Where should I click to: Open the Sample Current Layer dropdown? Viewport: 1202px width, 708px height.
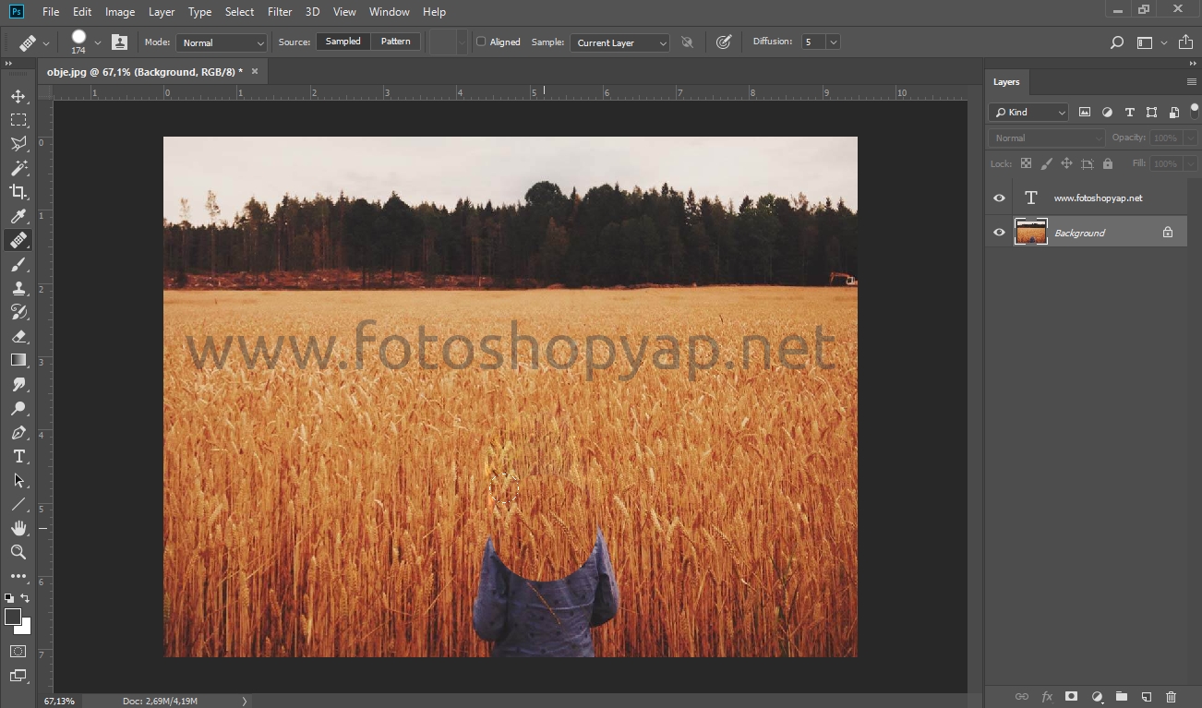click(x=619, y=42)
